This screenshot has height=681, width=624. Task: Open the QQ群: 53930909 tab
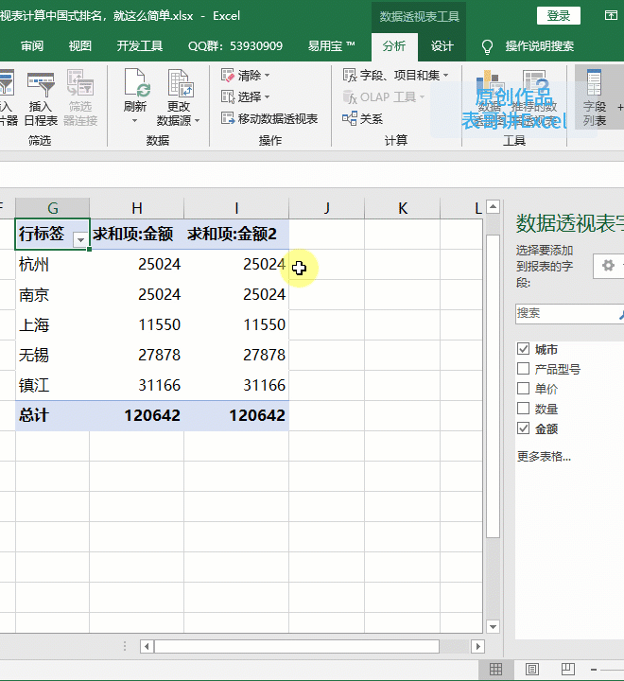(x=235, y=46)
